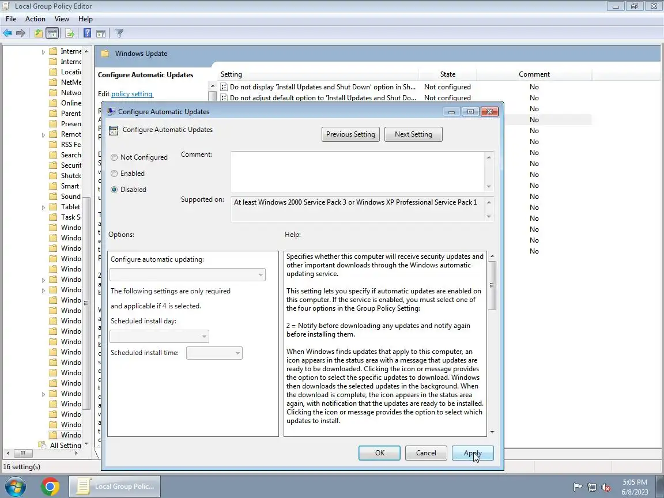
Task: Click the Help text scrollbar thumb
Action: [492, 285]
